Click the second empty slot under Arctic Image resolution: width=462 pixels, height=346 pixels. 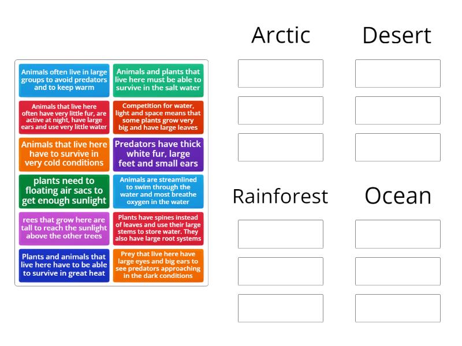pyautogui.click(x=281, y=110)
